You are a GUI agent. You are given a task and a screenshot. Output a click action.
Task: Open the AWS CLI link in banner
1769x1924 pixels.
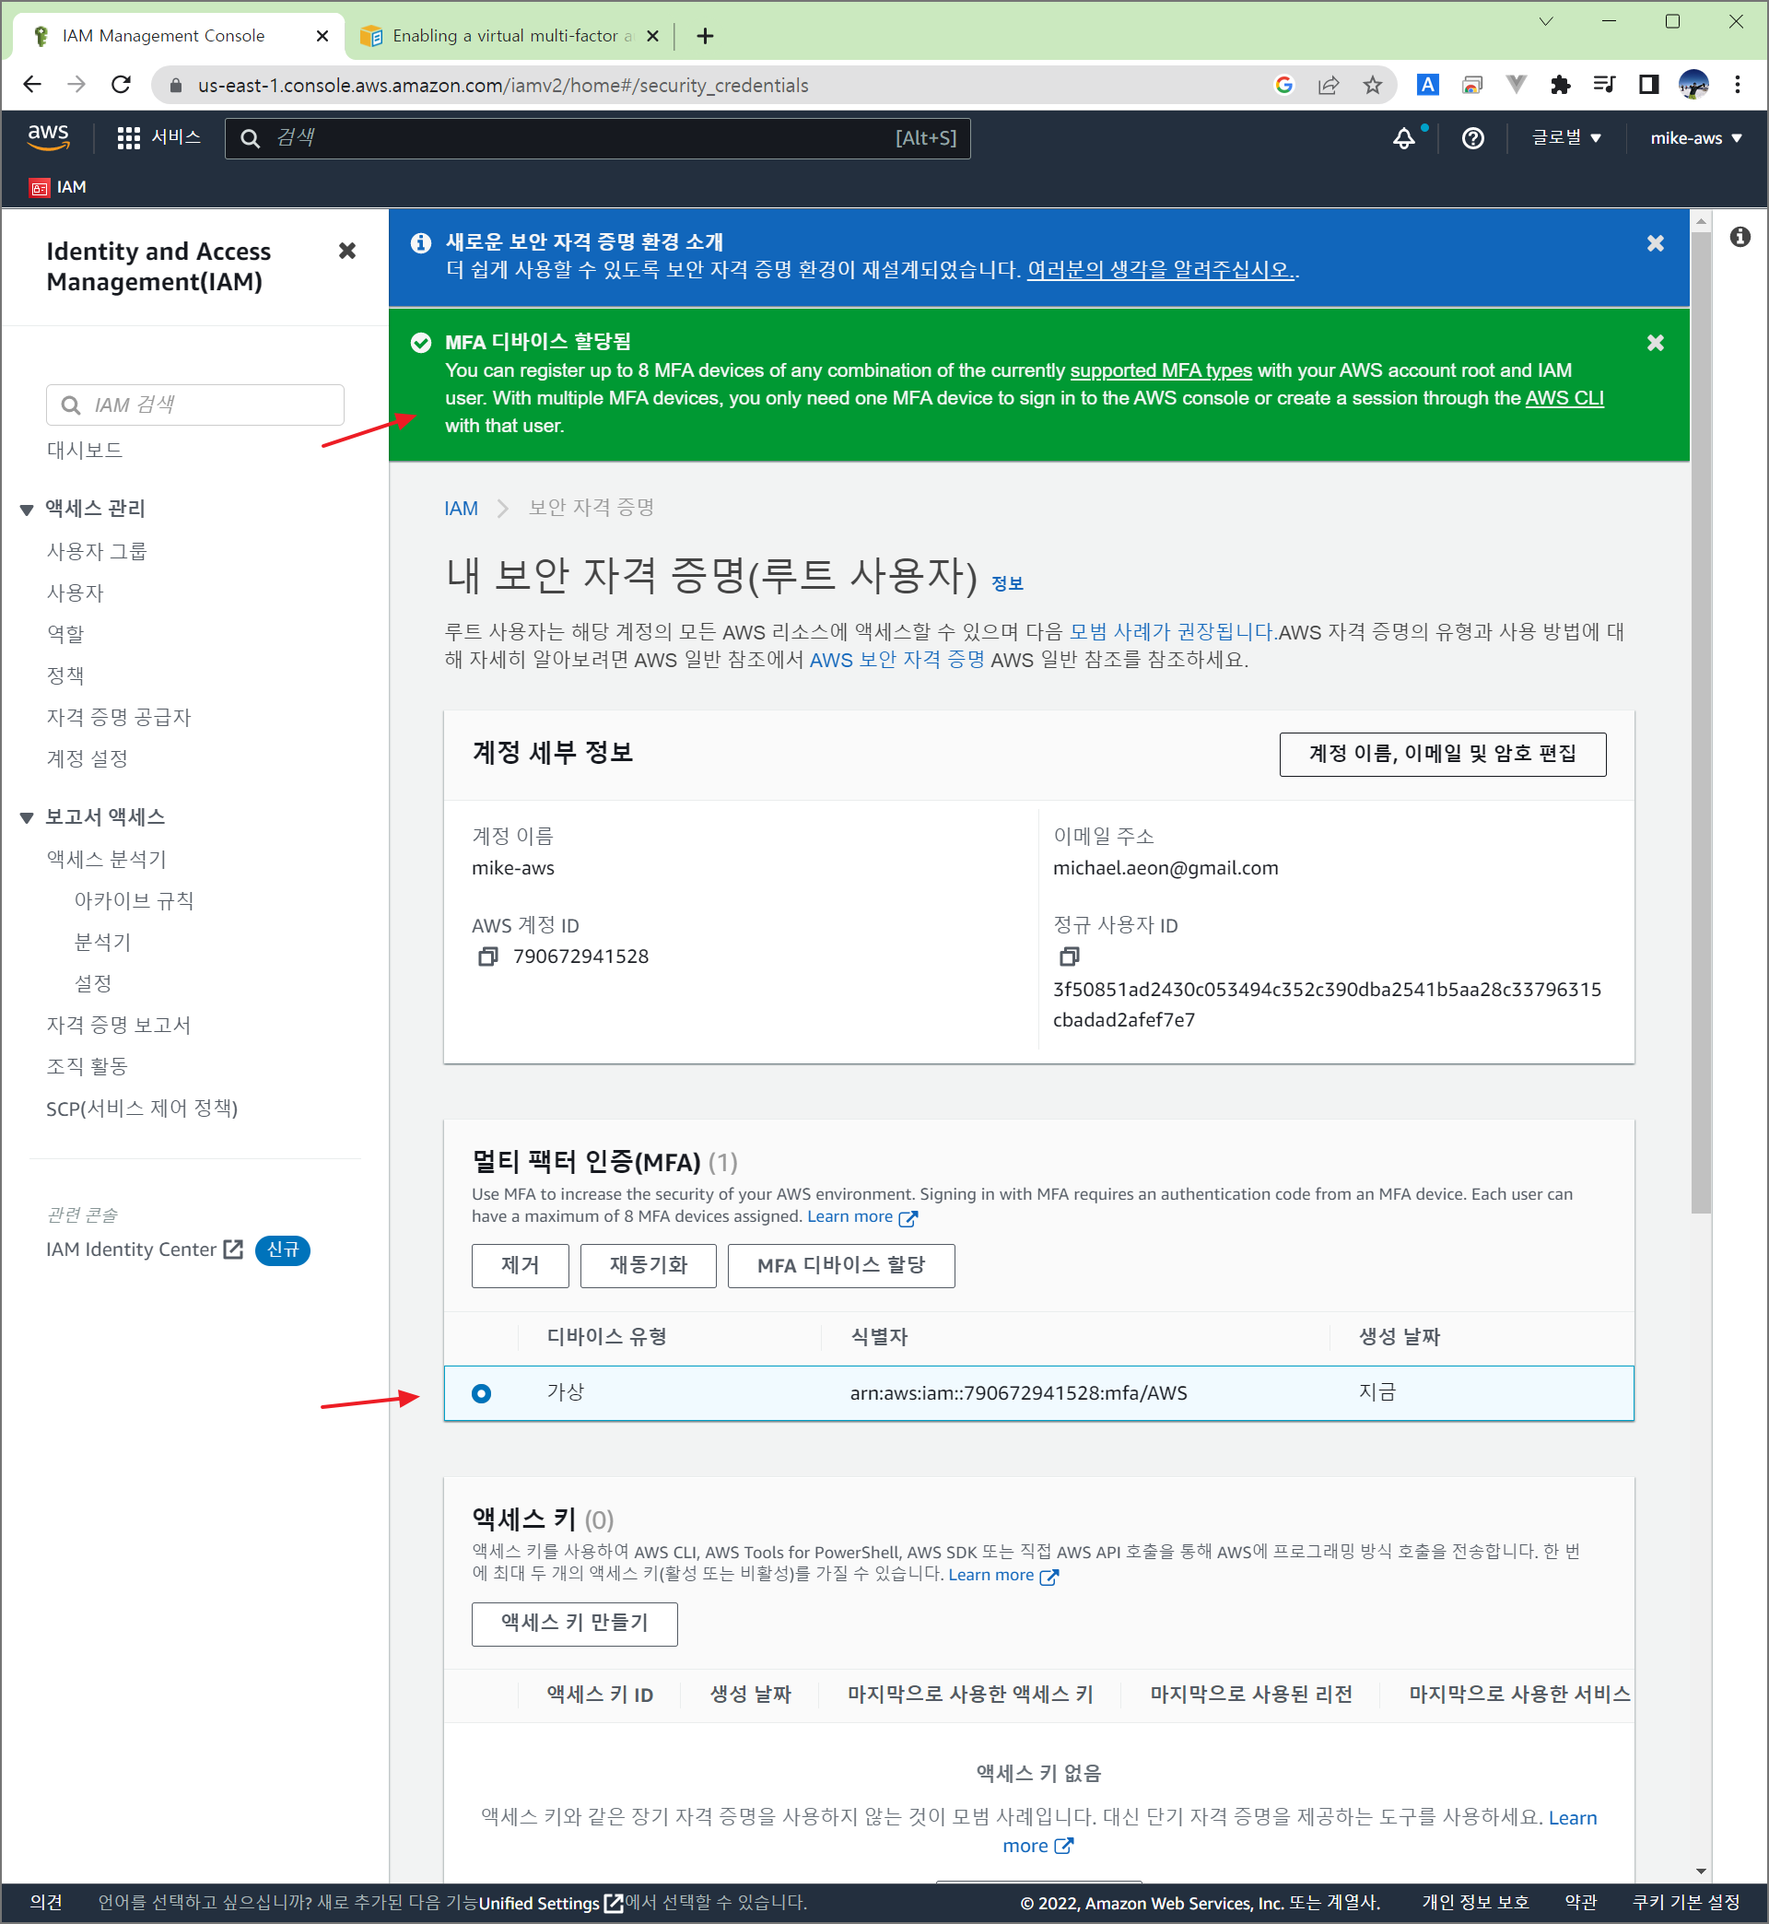tap(1564, 398)
